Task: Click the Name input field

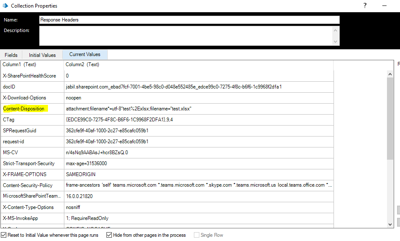Action: pyautogui.click(x=189, y=20)
